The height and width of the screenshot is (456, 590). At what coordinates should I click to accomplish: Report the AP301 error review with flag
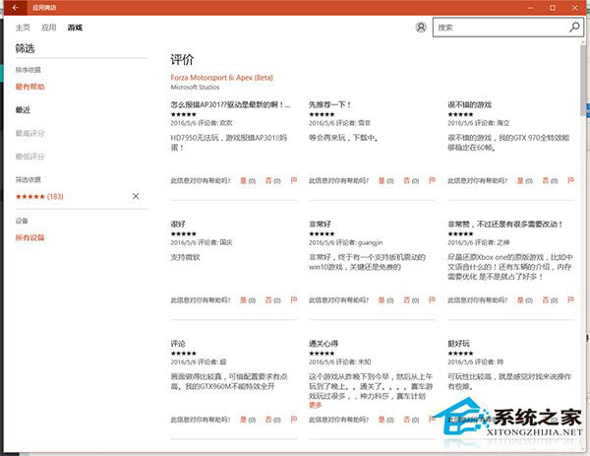294,180
